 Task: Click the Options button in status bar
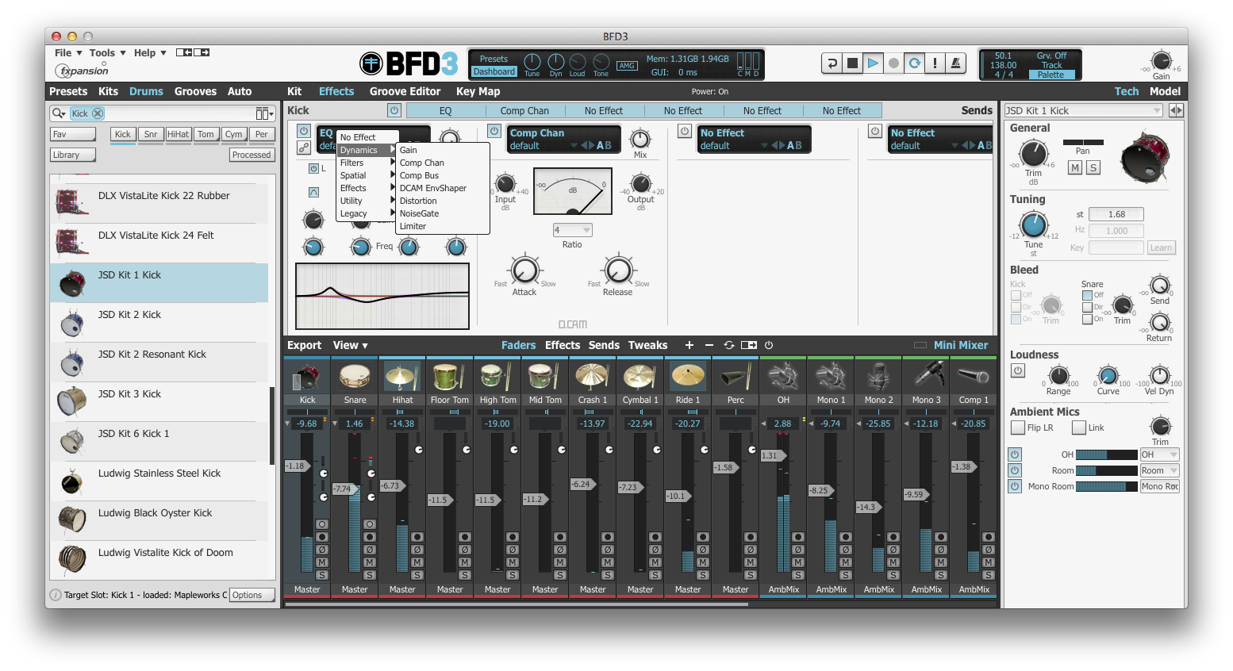tap(252, 595)
